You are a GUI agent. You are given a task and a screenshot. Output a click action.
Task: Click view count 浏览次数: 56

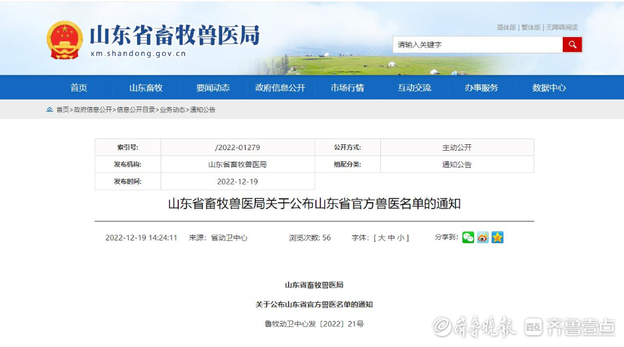[309, 238]
